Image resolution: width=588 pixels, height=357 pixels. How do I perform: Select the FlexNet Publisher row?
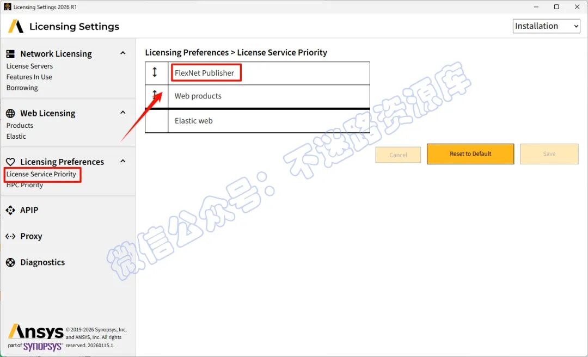pos(257,73)
